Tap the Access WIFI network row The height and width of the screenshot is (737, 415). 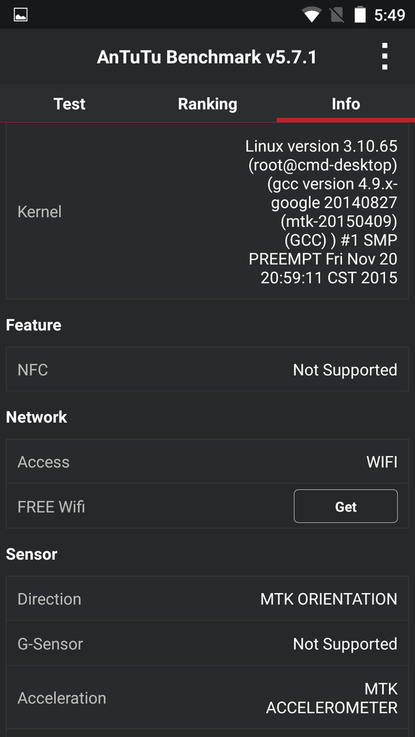pyautogui.click(x=207, y=461)
